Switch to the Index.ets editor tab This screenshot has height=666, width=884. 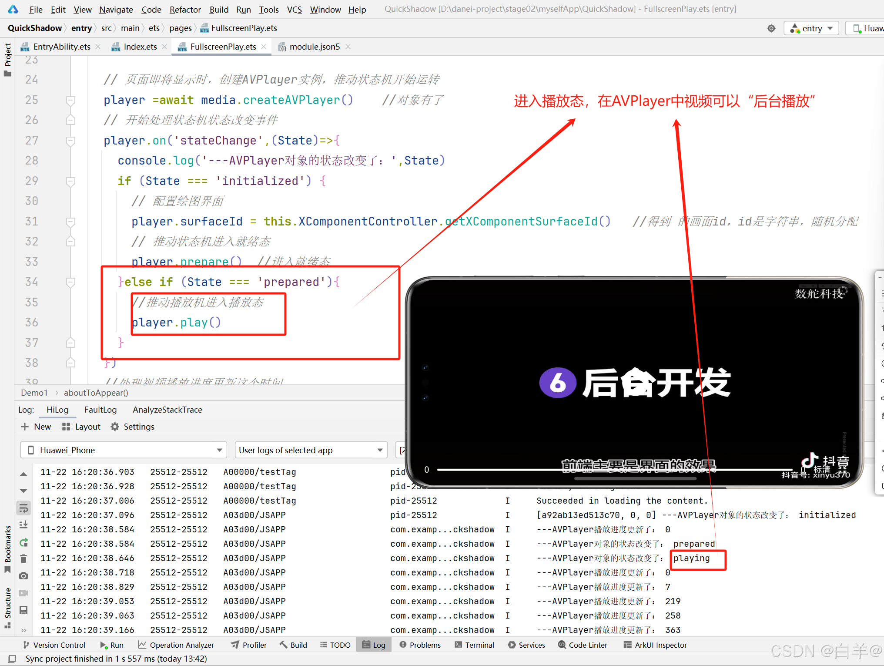(x=140, y=47)
